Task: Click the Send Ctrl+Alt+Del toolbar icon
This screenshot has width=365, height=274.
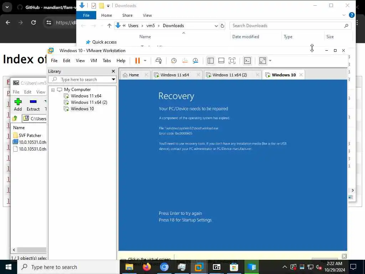Action: coord(159,61)
